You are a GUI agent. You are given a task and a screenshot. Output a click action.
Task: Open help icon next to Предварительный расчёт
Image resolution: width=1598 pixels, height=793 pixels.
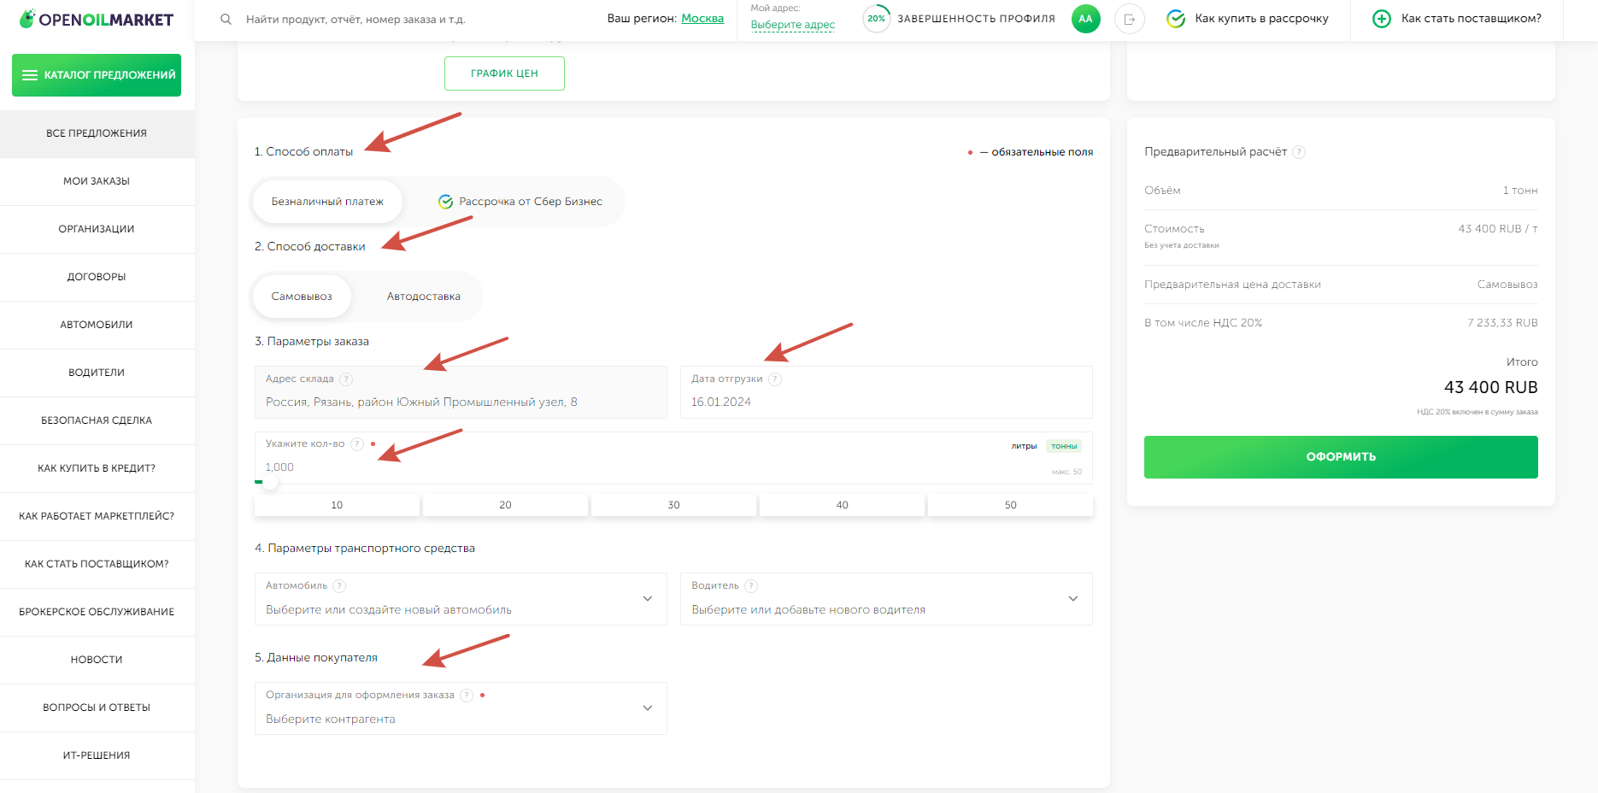pos(1299,152)
